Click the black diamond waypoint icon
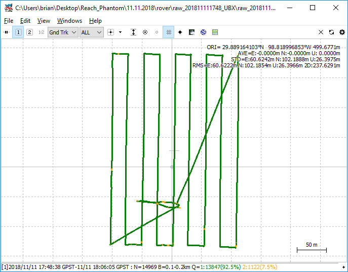This screenshot has height=272, width=348. coord(180,32)
